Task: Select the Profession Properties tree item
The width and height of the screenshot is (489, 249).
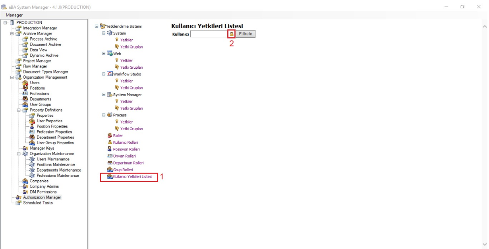Action: point(54,132)
